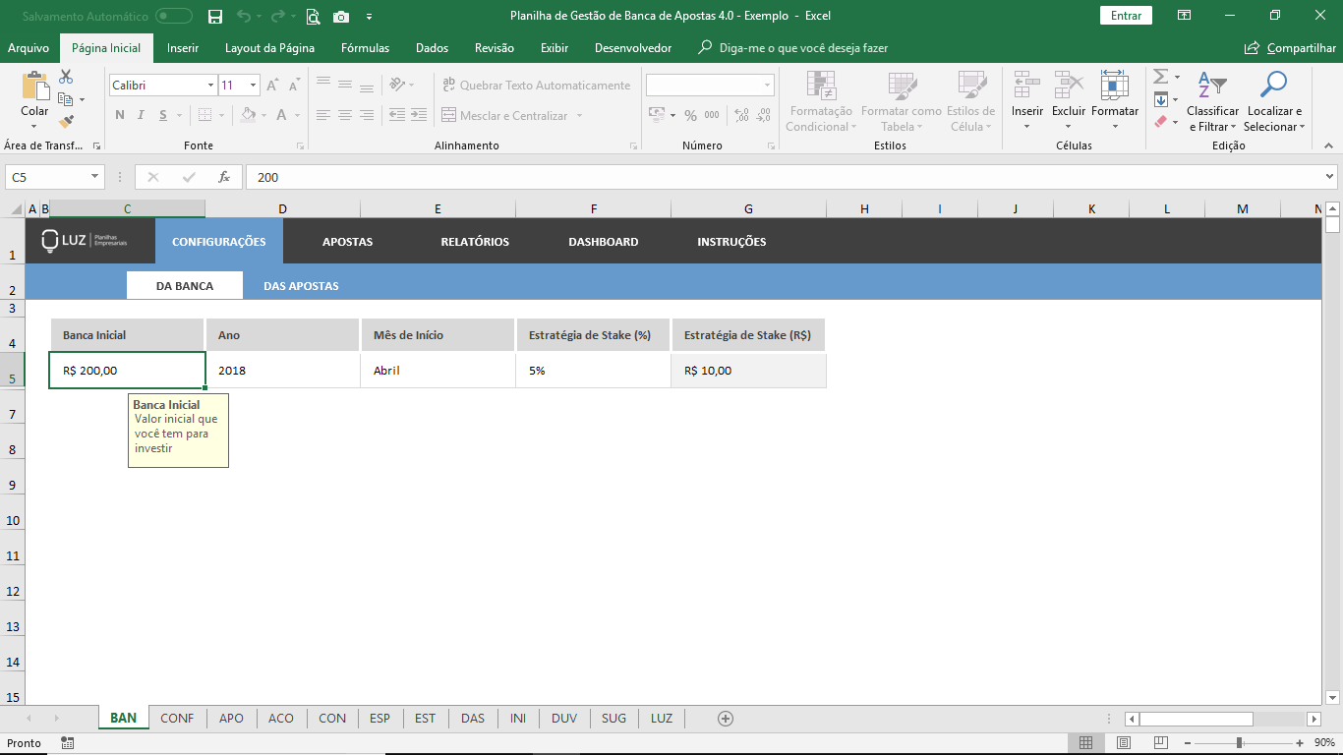
Task: Click the decrease decimal places icon
Action: 763,115
